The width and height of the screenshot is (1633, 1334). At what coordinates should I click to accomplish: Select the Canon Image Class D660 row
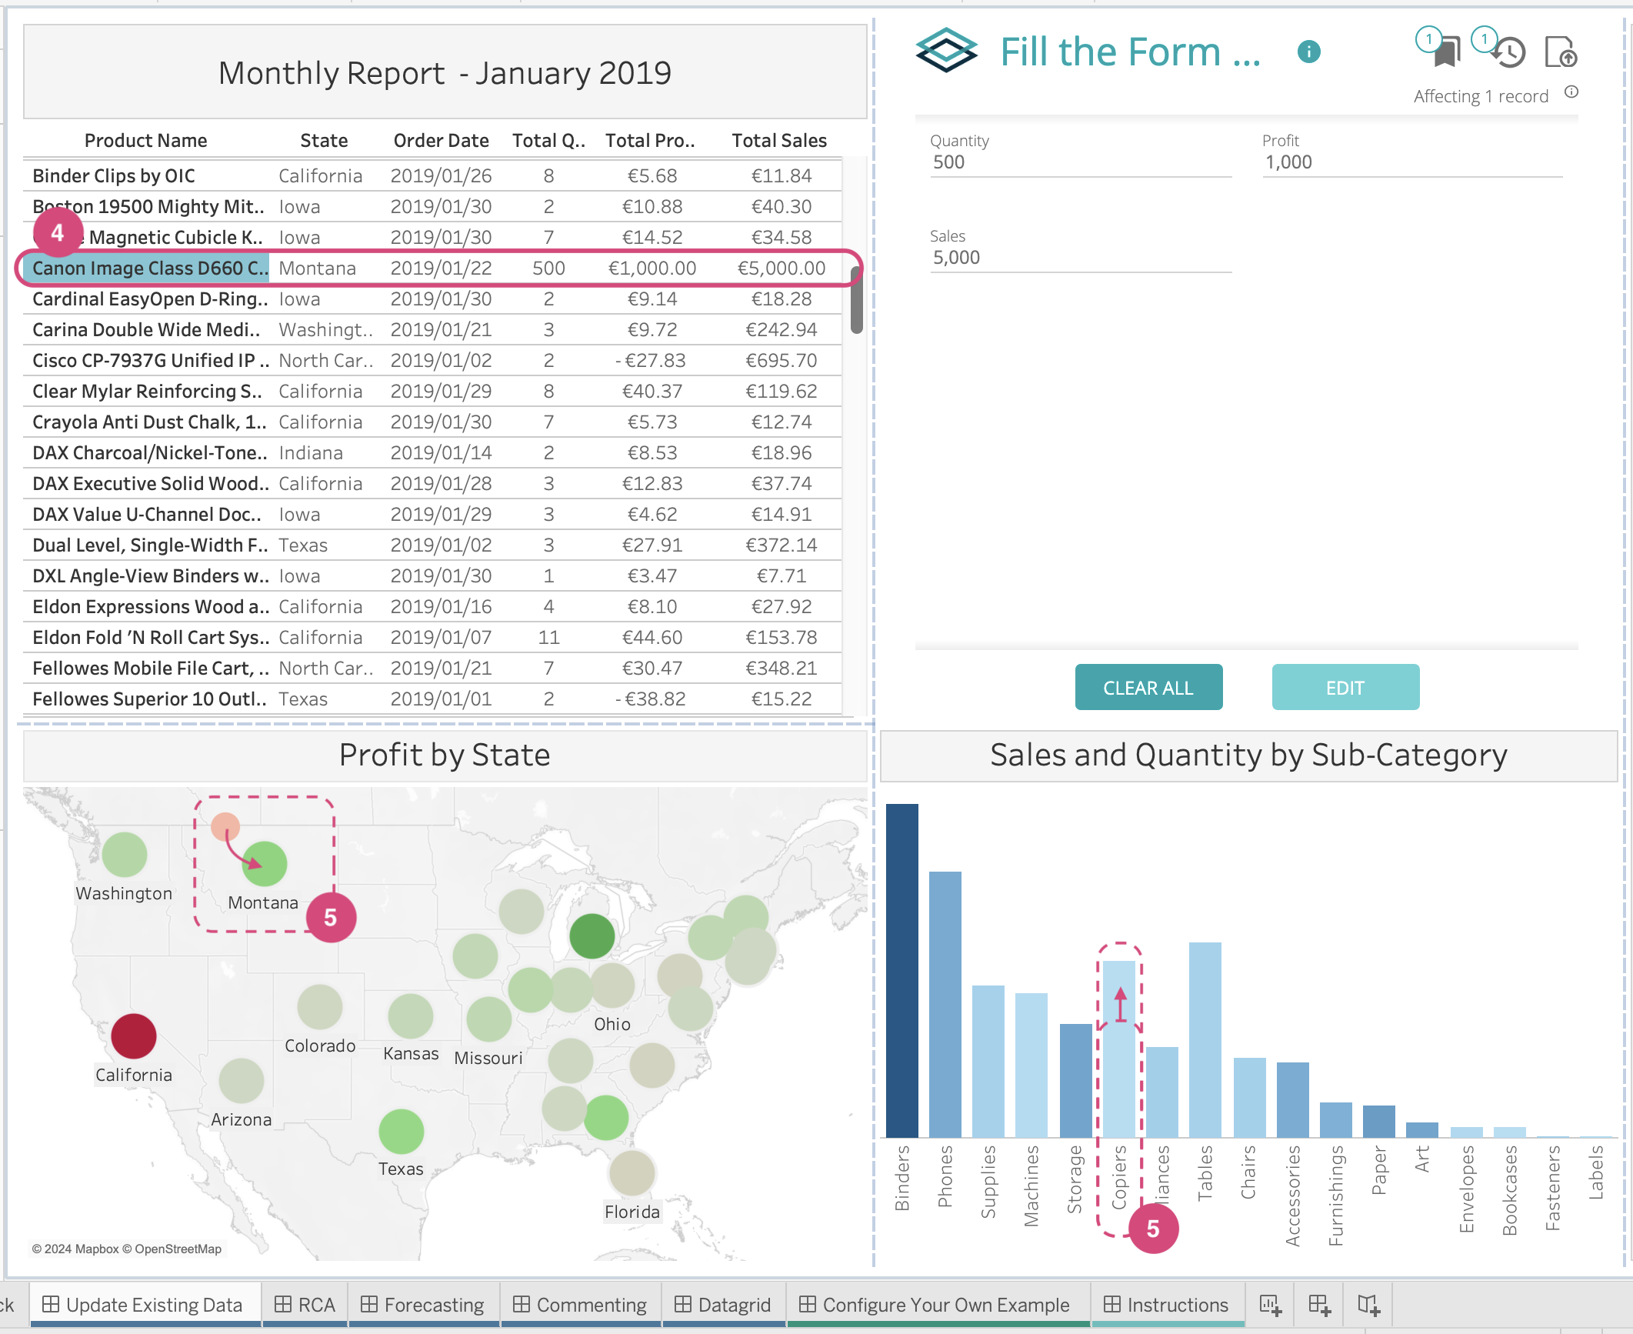click(432, 268)
